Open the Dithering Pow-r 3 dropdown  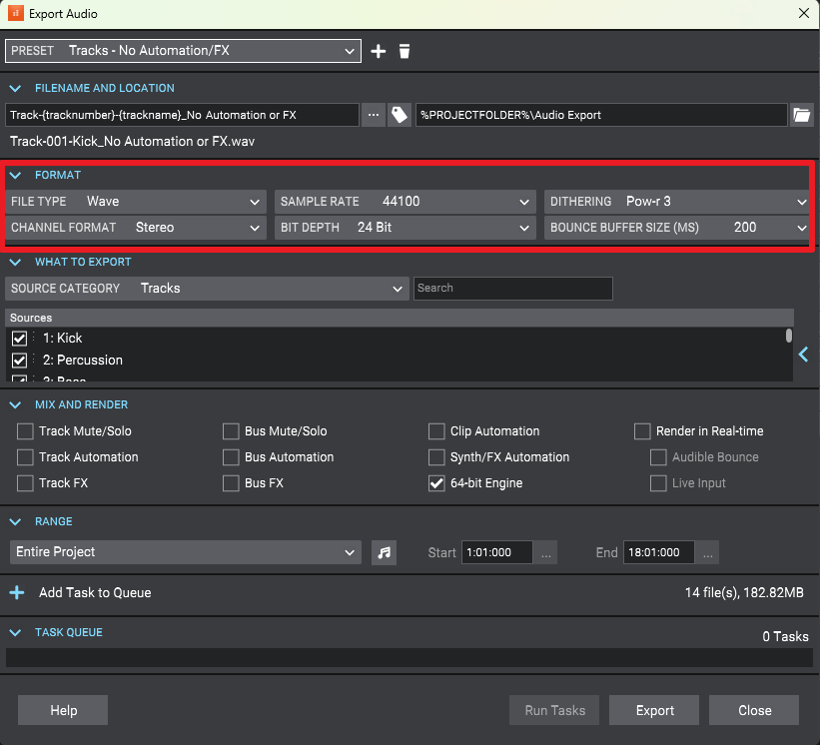(x=677, y=202)
